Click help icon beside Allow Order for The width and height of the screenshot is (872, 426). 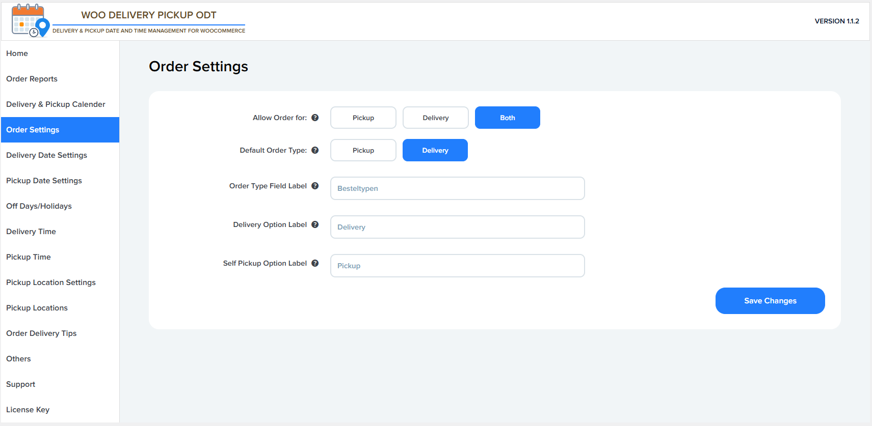tap(315, 118)
